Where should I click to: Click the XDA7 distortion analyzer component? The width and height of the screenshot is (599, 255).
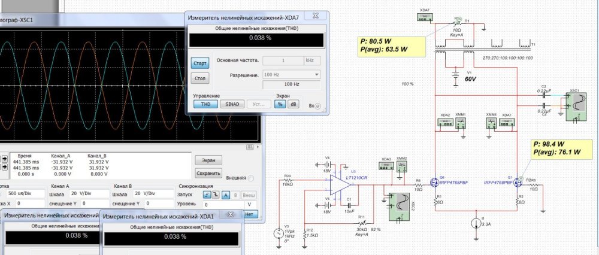(x=425, y=19)
